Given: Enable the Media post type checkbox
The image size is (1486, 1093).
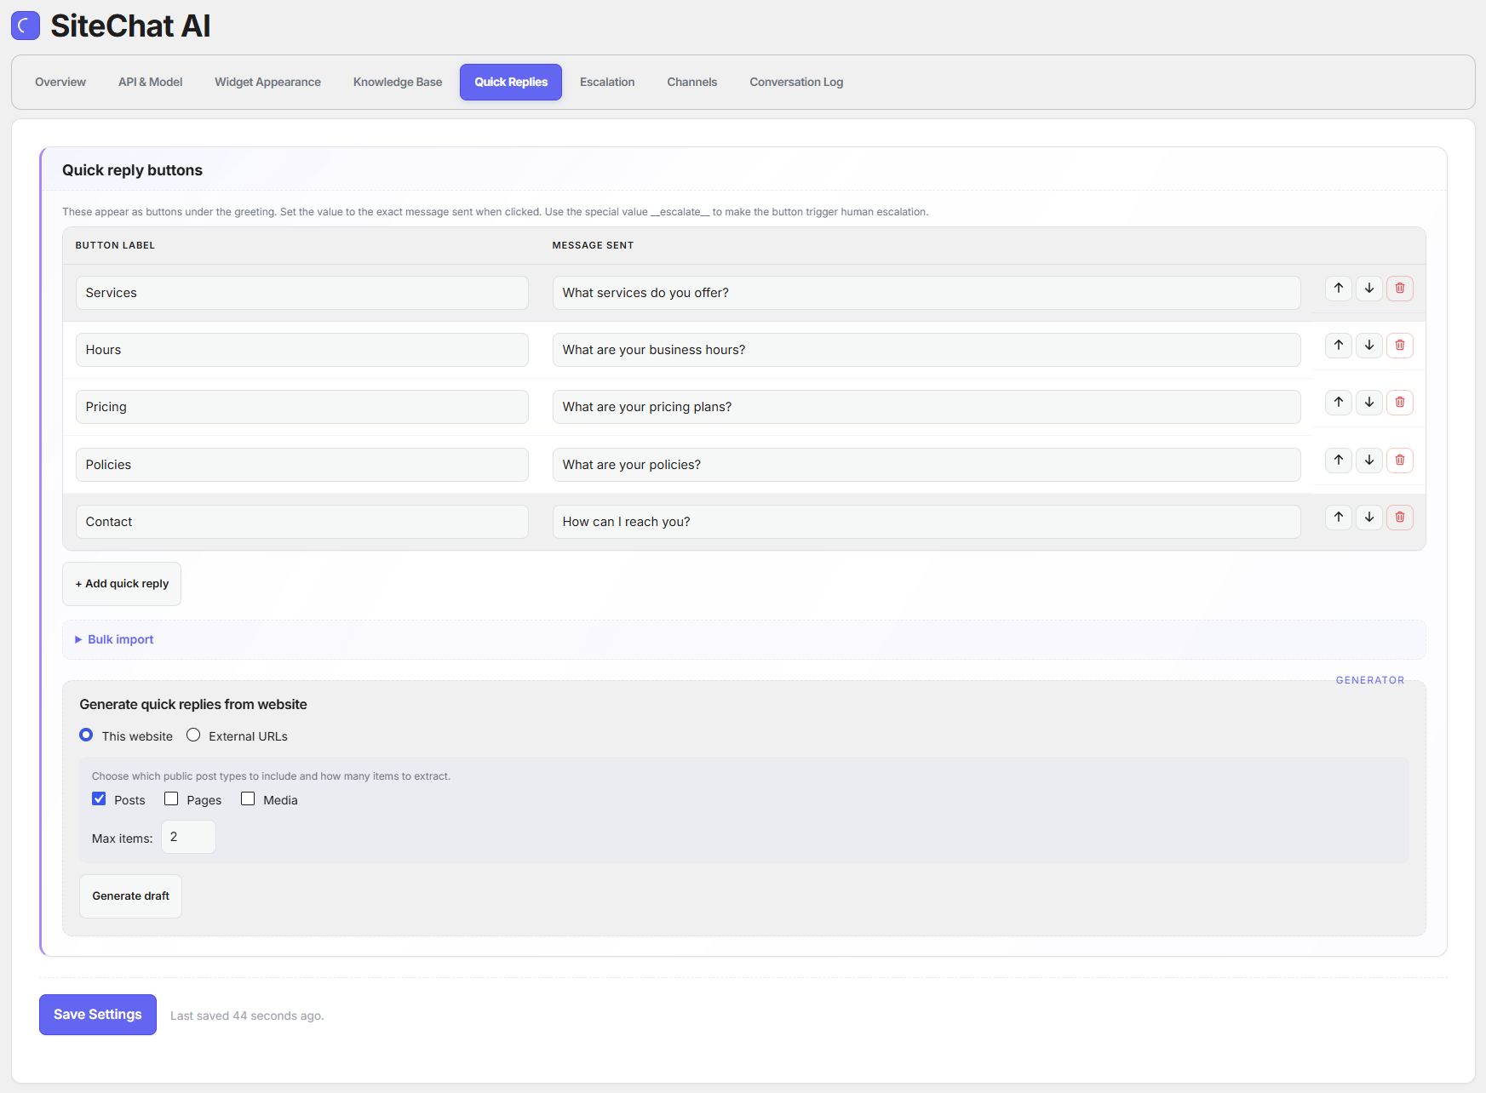Looking at the screenshot, I should point(248,799).
